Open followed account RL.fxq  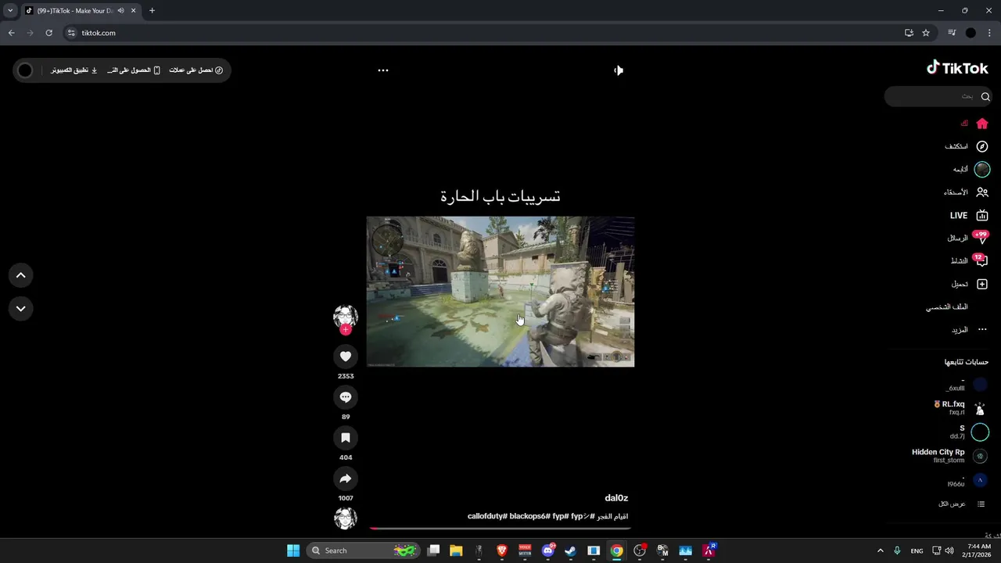click(960, 408)
